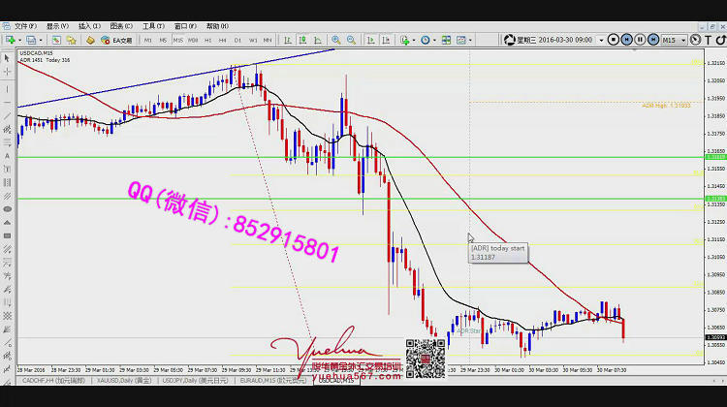Switch chart to D1 timeframe
727x407 pixels.
237,40
